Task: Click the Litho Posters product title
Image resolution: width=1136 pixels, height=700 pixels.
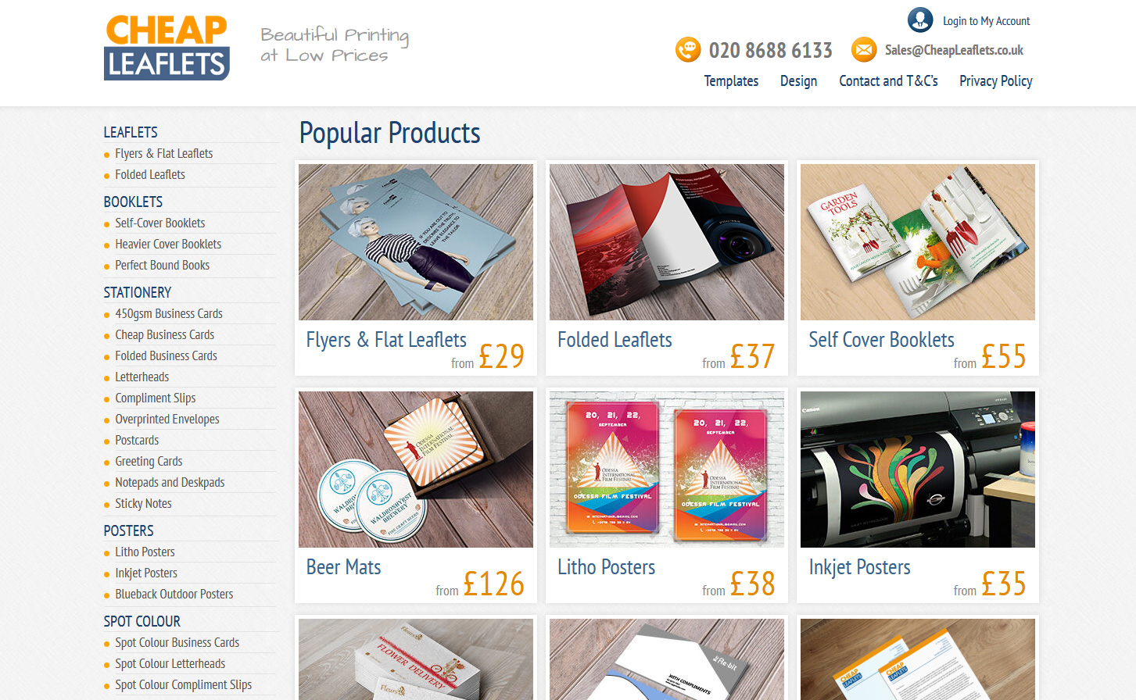Action: pyautogui.click(x=606, y=567)
